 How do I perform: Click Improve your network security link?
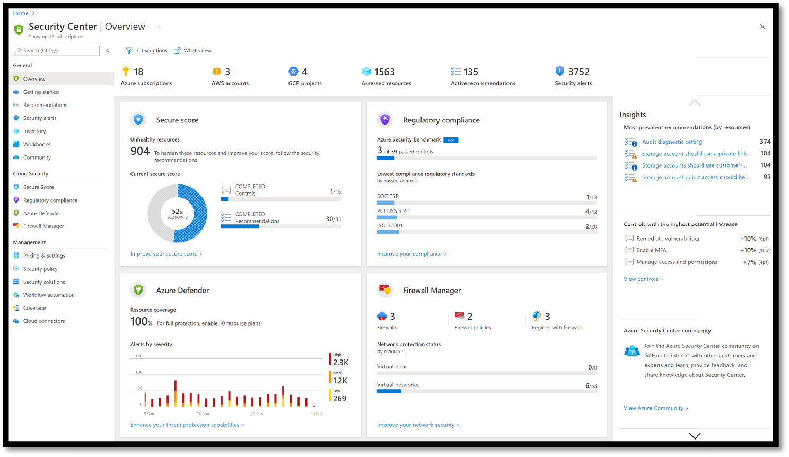coord(418,425)
